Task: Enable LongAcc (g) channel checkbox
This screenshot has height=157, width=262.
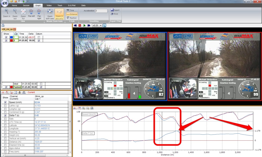Action: coord(5,109)
